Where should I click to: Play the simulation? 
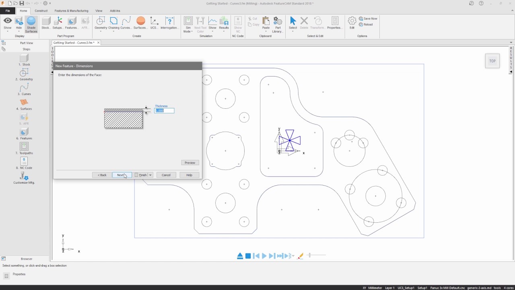(264, 256)
